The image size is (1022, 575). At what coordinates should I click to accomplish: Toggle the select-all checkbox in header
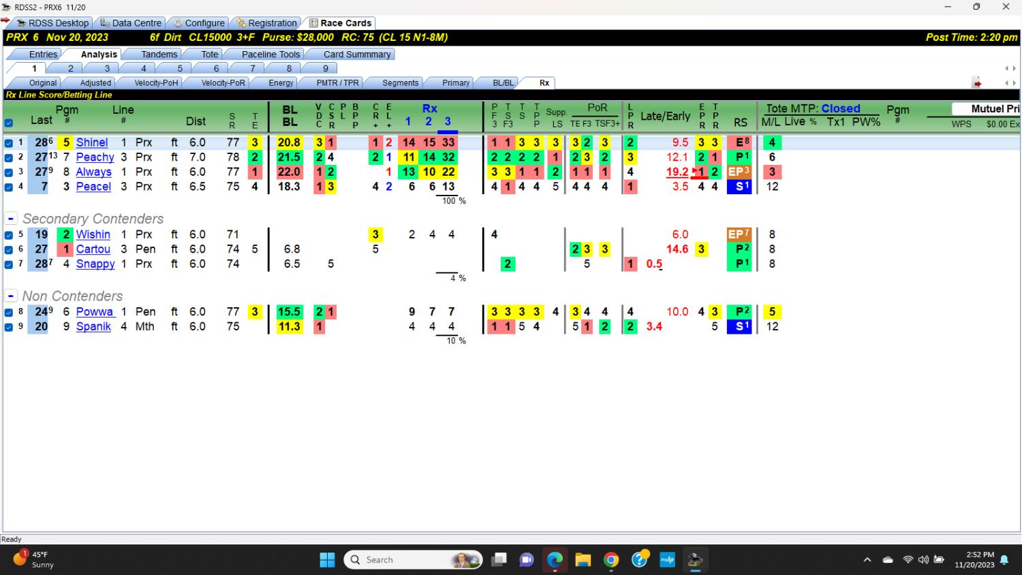coord(9,123)
